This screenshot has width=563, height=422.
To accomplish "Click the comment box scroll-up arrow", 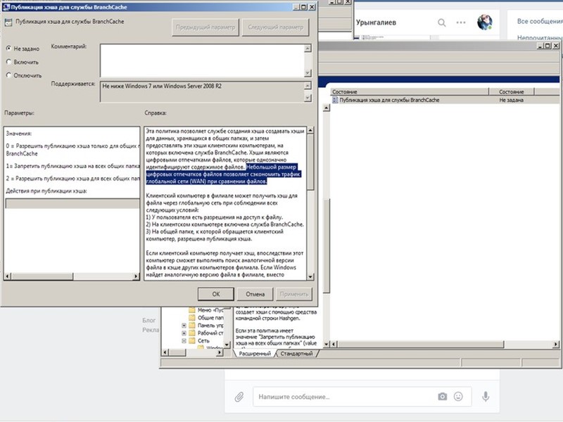I will pos(308,48).
